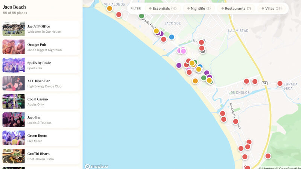This screenshot has height=169, width=301.
Task: Click the lone purple marker on the beachfront
Action: click(179, 65)
